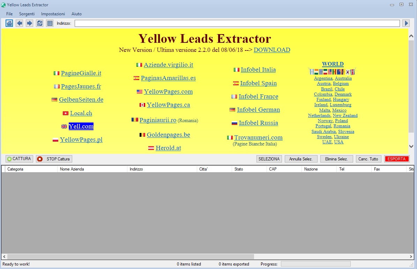Open the Argentina country link

tap(323, 78)
